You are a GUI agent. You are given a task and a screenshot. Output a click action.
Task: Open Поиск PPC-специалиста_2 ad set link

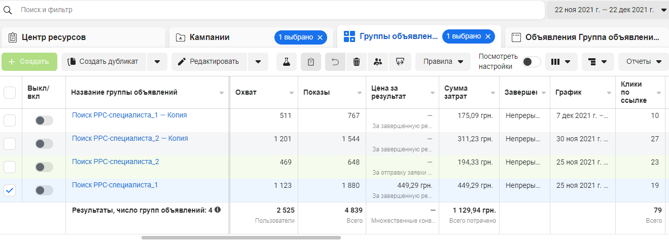(x=116, y=162)
